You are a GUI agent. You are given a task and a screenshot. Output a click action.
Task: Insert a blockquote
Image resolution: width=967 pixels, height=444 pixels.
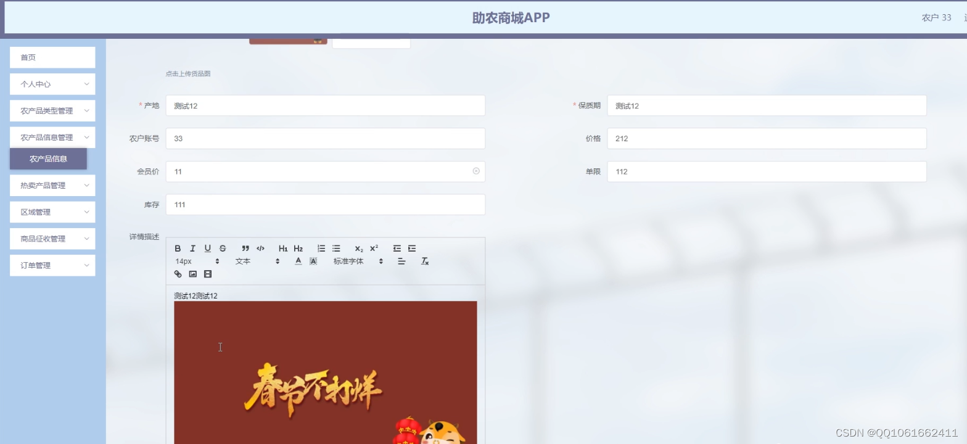coord(245,249)
